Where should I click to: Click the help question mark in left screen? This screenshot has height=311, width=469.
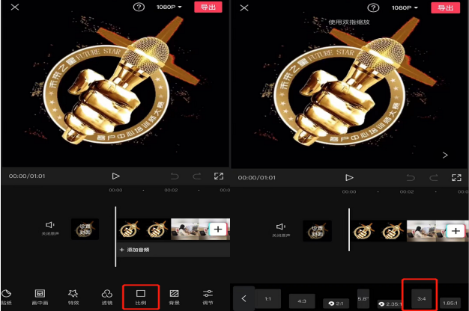click(139, 7)
